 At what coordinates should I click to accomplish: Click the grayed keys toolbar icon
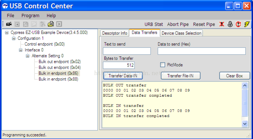click(43, 24)
